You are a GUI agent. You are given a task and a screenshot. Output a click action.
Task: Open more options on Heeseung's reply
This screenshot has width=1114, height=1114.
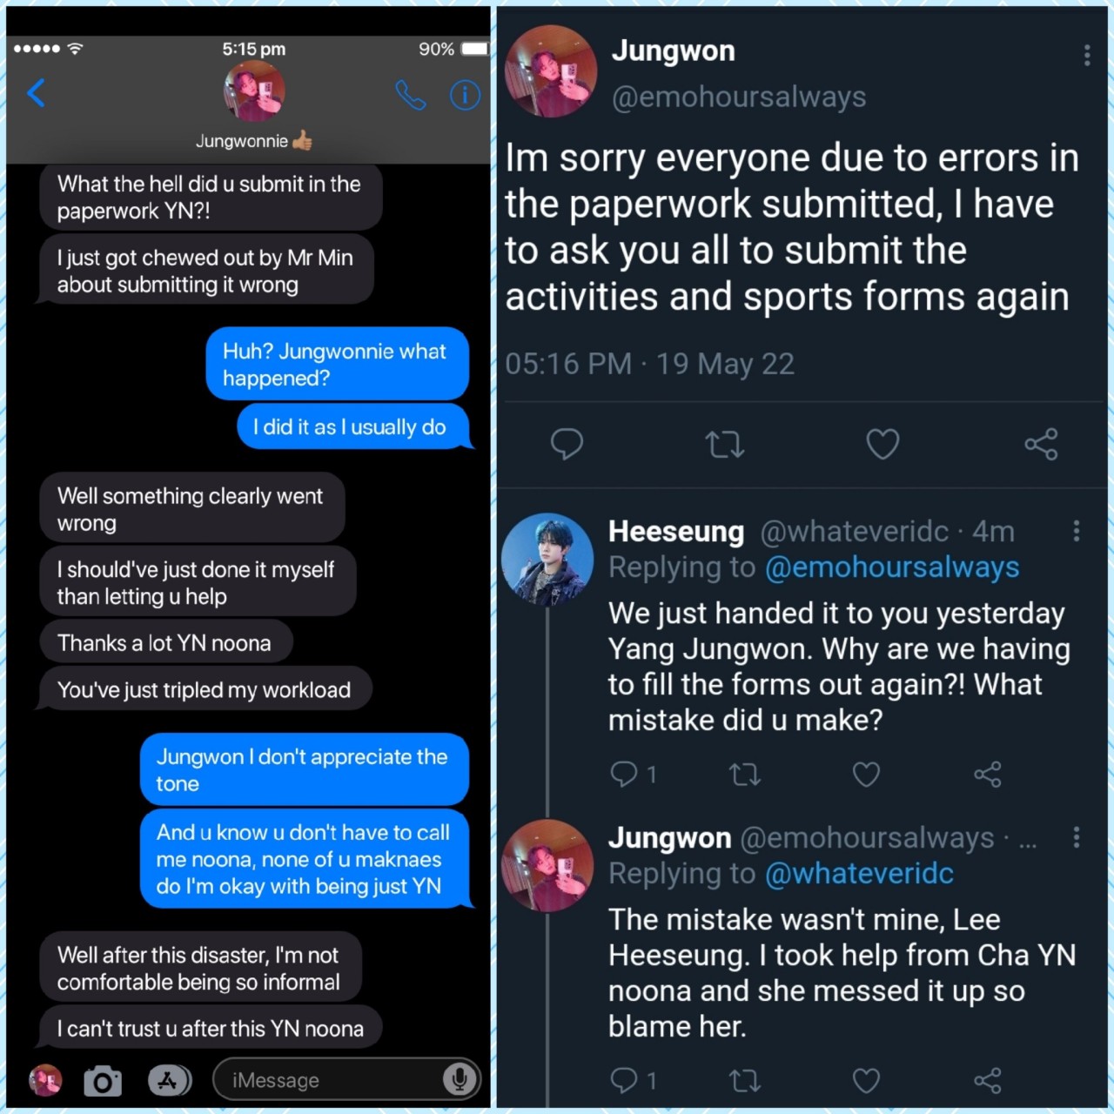click(1077, 531)
